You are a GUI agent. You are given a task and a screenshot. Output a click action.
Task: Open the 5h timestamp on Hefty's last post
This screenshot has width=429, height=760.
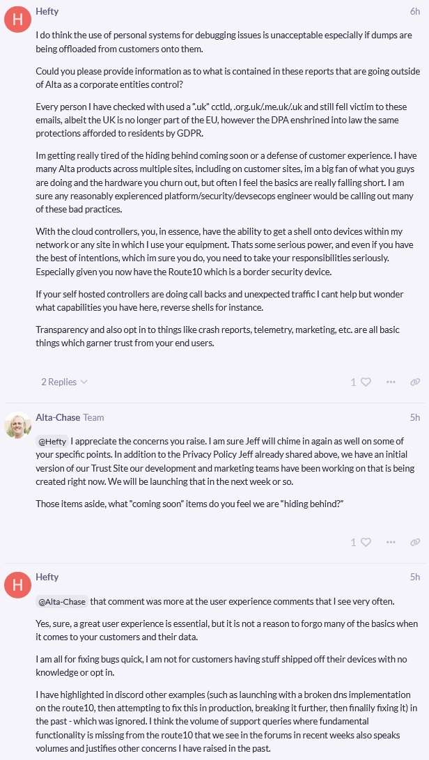click(415, 577)
